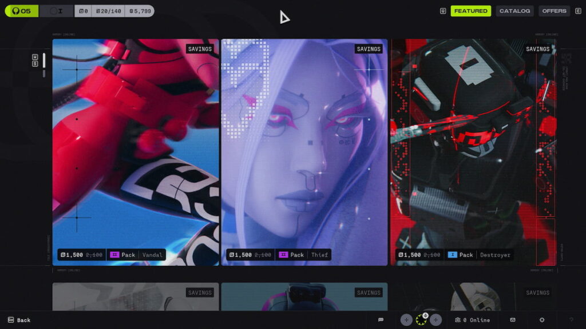The image size is (586, 329).
Task: Select the Featured tab
Action: coord(470,11)
